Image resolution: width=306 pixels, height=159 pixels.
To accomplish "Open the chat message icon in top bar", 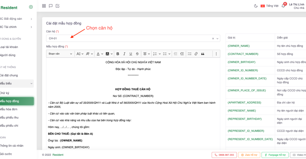I will pyautogui.click(x=51, y=6).
